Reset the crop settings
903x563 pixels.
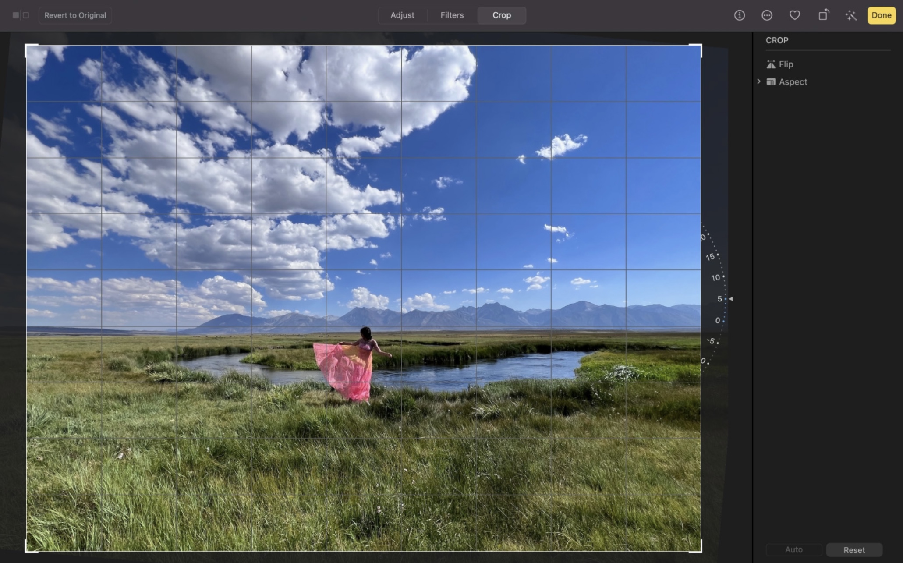(x=854, y=549)
